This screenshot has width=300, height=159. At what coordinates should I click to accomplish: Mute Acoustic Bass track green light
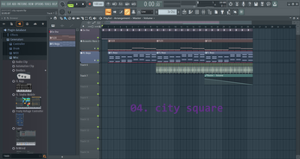(x=98, y=49)
